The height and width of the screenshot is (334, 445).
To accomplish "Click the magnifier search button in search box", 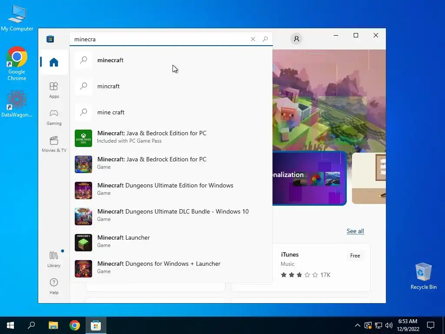I will 265,39.
